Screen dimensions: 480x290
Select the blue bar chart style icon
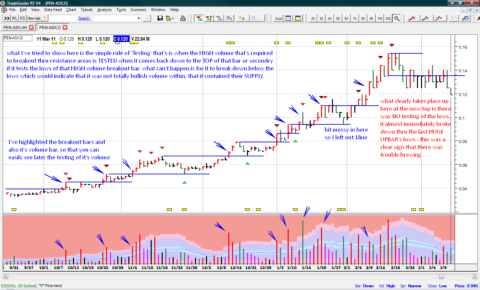tap(229, 18)
